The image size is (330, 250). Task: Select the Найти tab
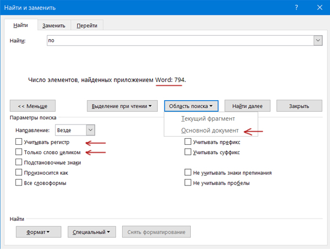click(x=21, y=25)
